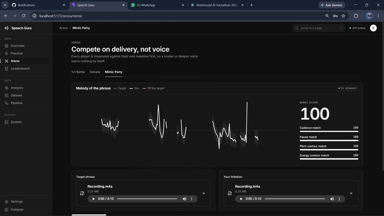Close the Notifications browser tab
Screen dimensions: 384x216
[x=64, y=5]
